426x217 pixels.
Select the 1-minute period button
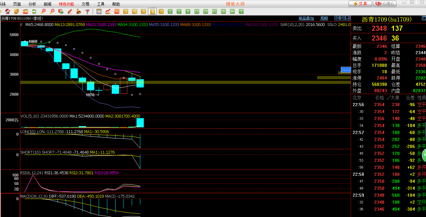pyautogui.click(x=170, y=11)
